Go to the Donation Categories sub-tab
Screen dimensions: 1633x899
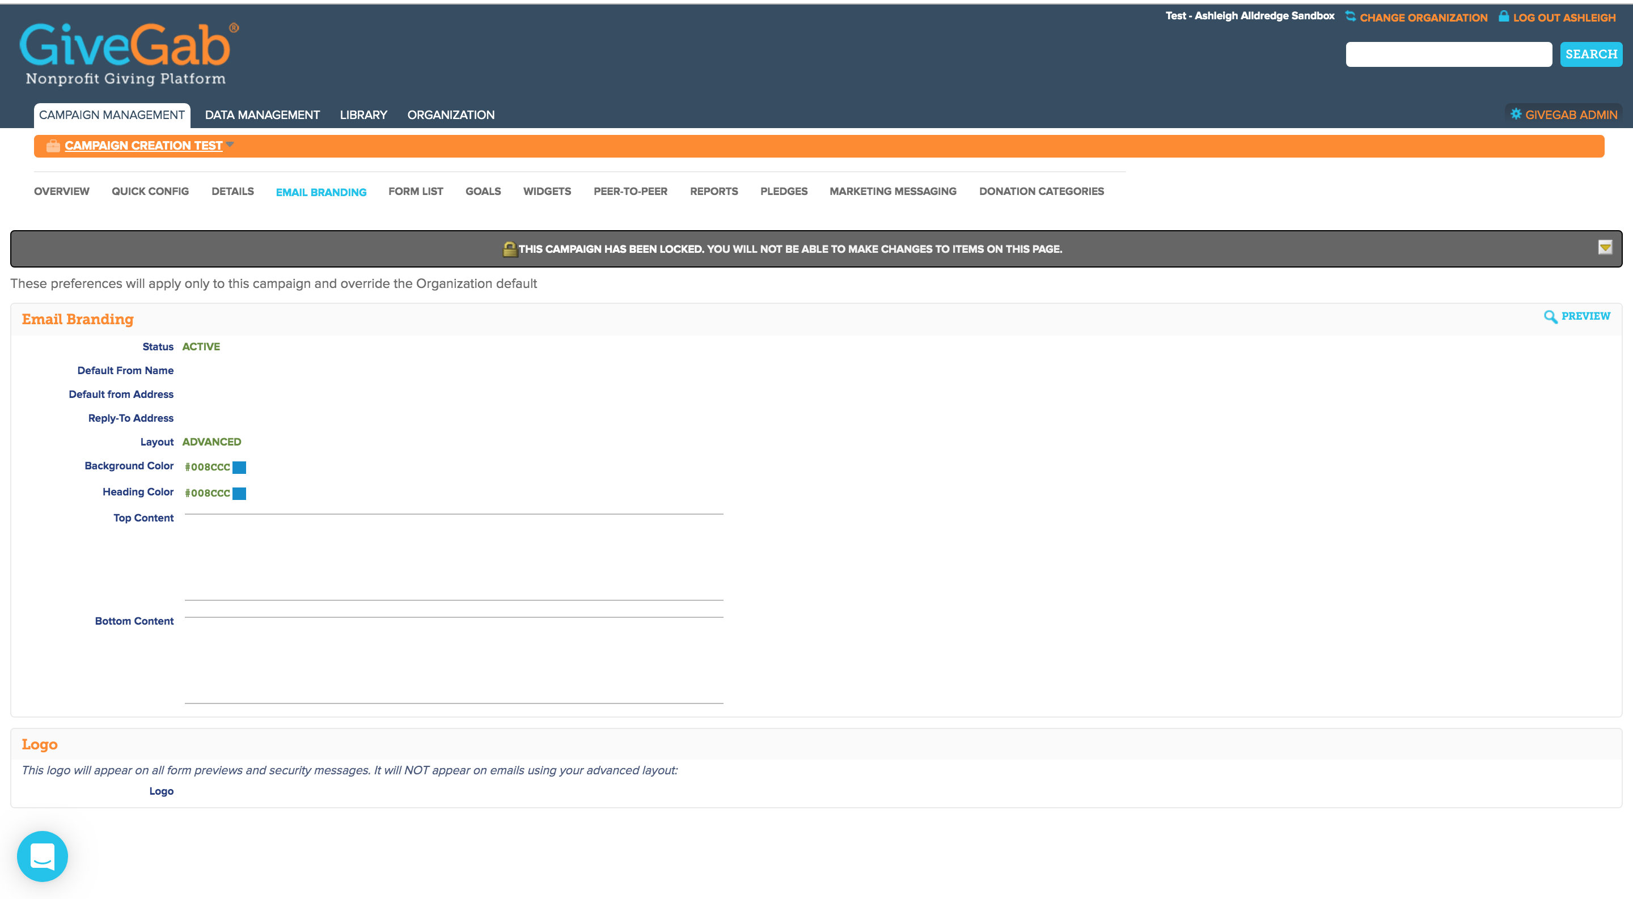tap(1042, 192)
